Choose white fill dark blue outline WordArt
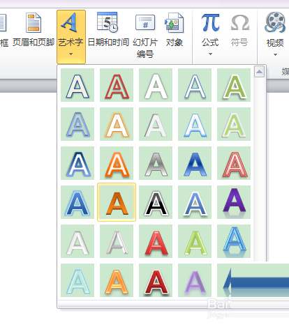 (x=77, y=85)
